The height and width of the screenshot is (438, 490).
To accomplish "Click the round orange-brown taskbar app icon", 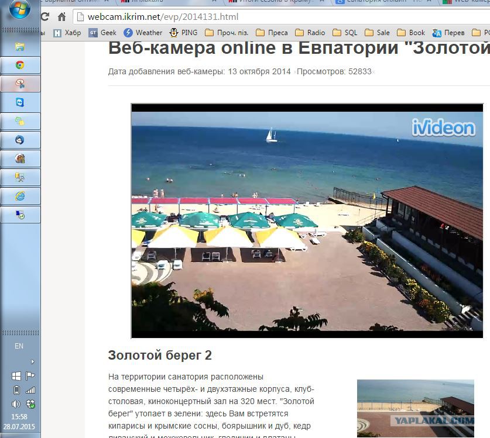I will [20, 158].
